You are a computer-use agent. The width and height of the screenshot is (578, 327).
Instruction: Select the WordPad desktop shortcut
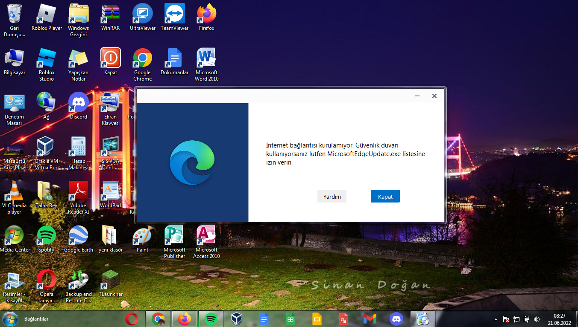coord(111,194)
